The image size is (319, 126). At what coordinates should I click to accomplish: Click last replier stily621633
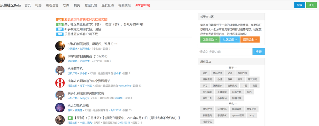tap(115, 110)
